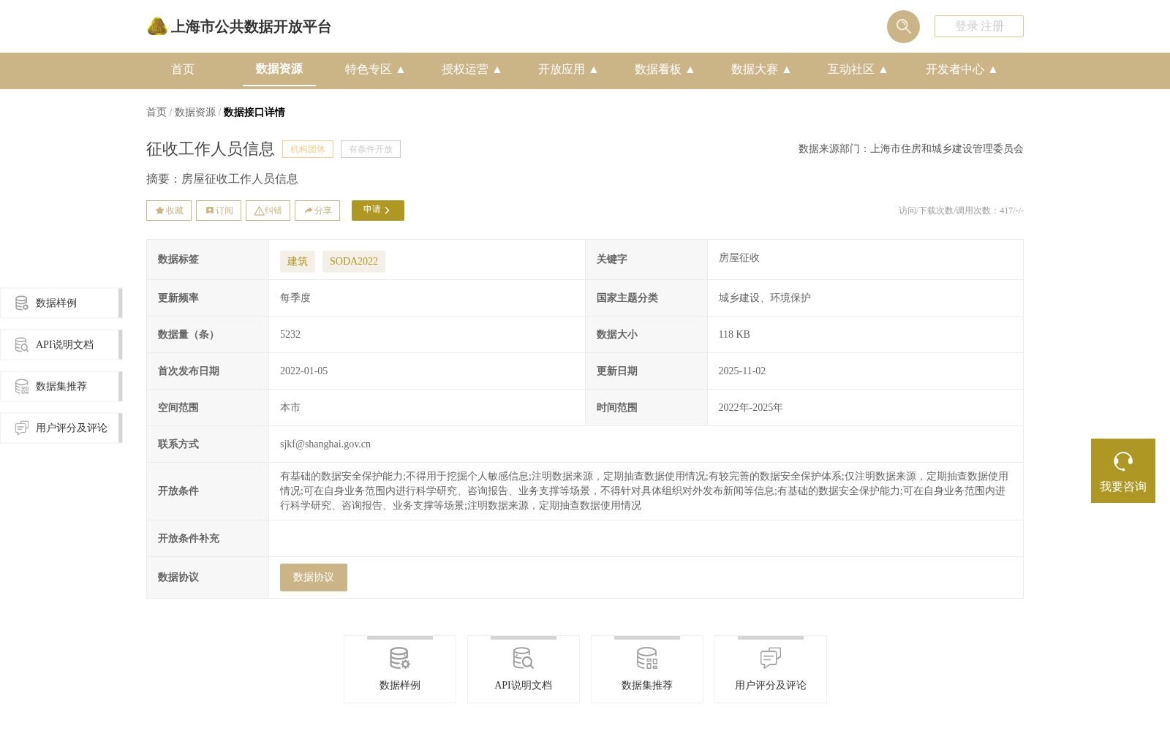Open the bottom 数据集推荐 card
Image resolution: width=1170 pixels, height=731 pixels.
(647, 669)
